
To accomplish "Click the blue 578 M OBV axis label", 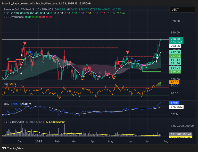I will coord(174,103).
